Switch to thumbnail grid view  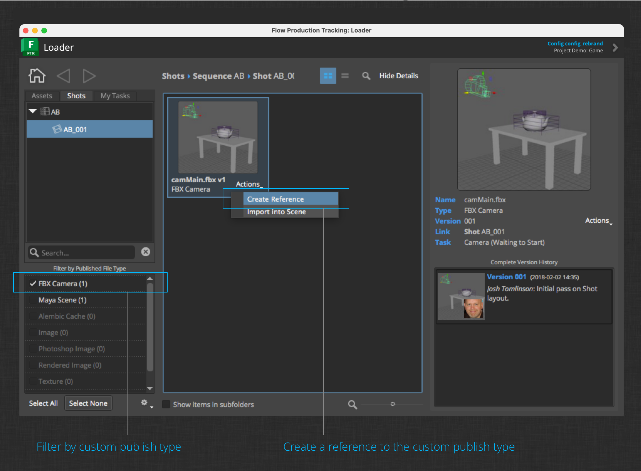click(x=328, y=76)
